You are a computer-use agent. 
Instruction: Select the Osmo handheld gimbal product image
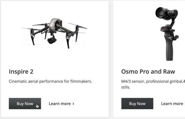[167, 34]
